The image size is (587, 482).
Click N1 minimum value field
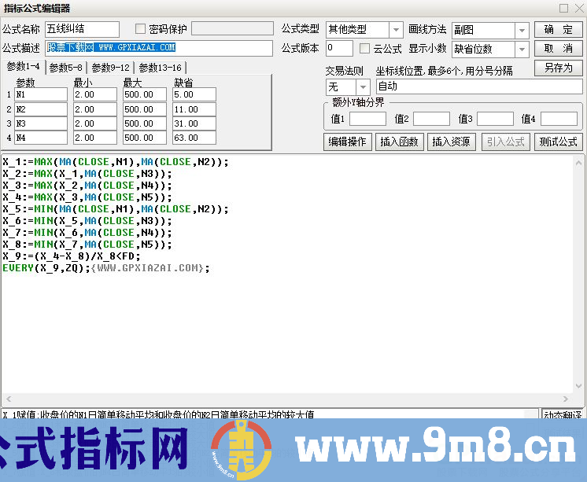[95, 94]
